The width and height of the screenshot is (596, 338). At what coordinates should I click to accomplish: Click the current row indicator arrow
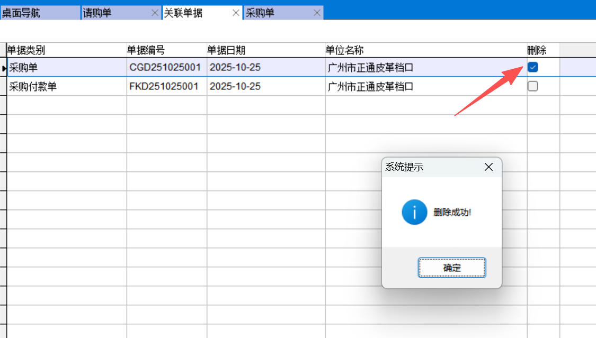click(x=4, y=68)
